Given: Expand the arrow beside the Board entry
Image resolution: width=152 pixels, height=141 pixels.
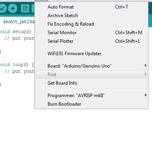Looking at the screenshot, I should click(x=146, y=66).
